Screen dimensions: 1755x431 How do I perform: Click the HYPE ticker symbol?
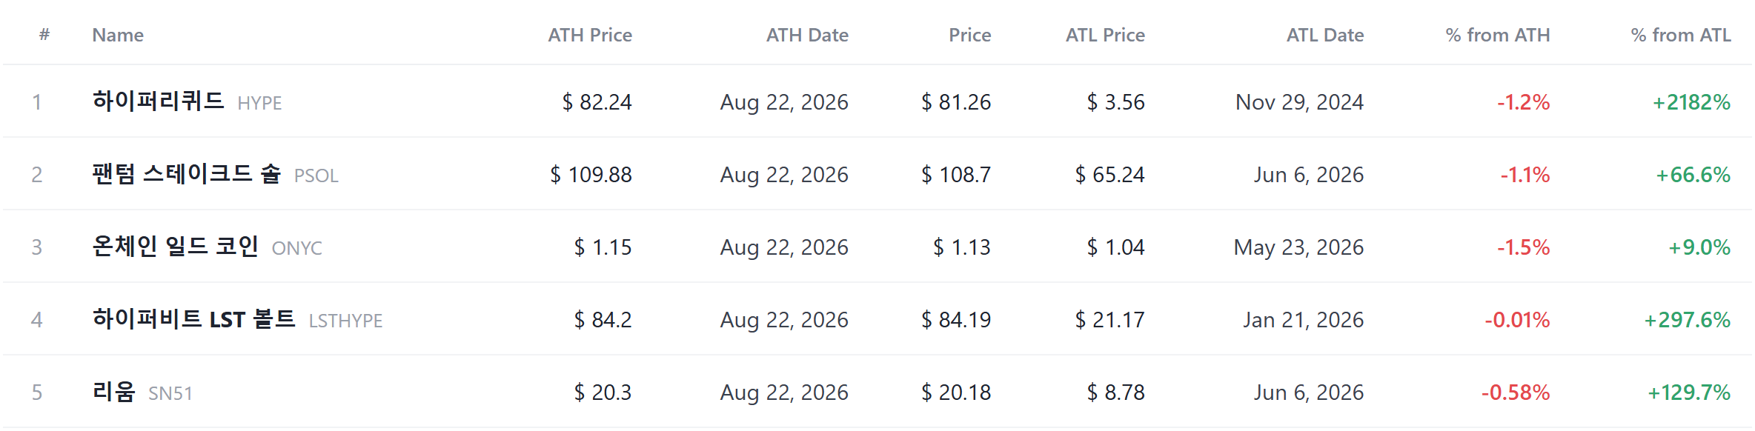coord(259,103)
